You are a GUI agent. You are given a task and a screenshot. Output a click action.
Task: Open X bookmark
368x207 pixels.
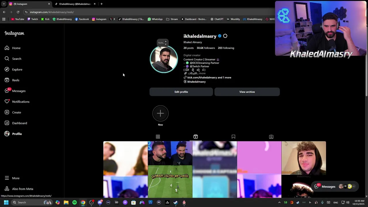tap(112, 19)
